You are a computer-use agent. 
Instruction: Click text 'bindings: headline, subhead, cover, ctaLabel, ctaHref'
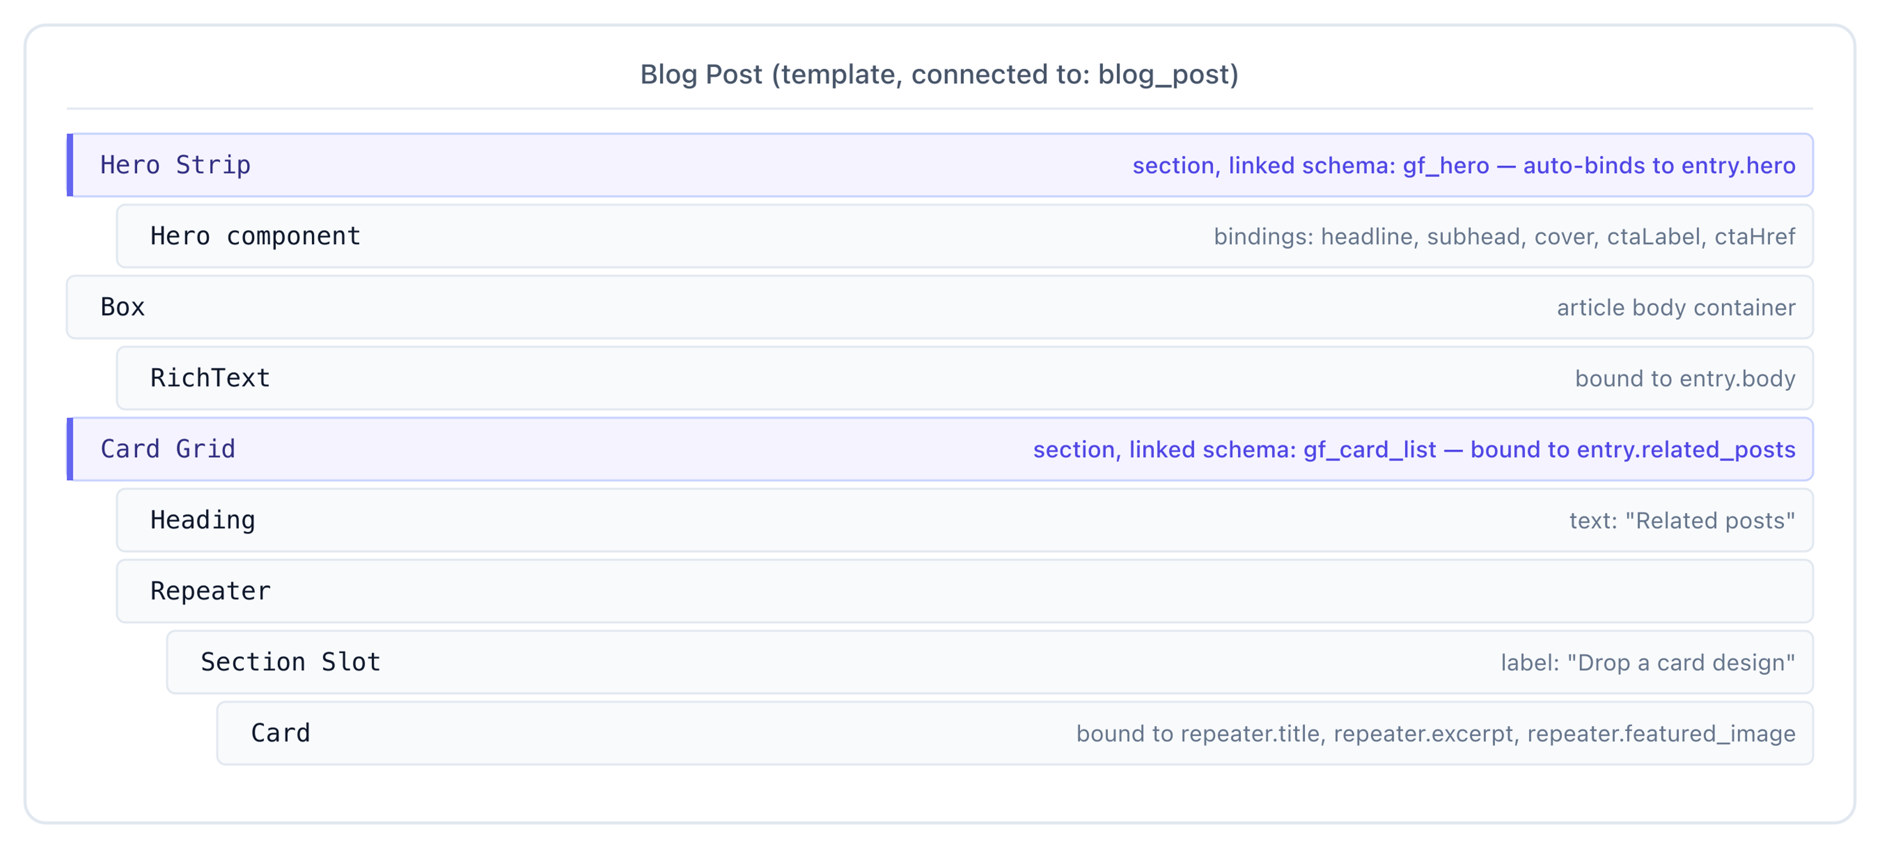click(1504, 236)
